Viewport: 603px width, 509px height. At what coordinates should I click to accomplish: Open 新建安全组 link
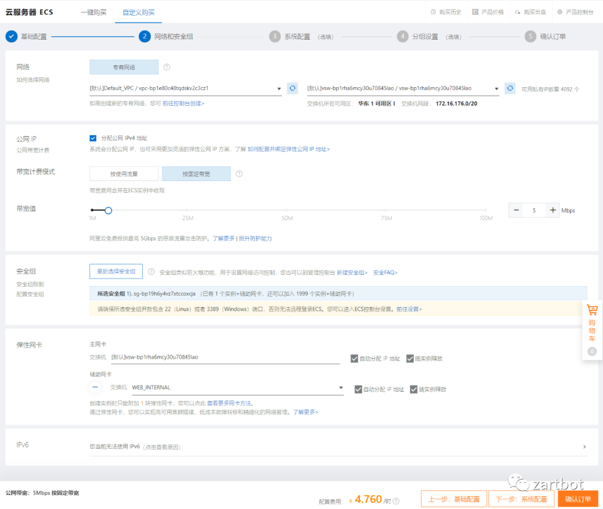click(352, 273)
